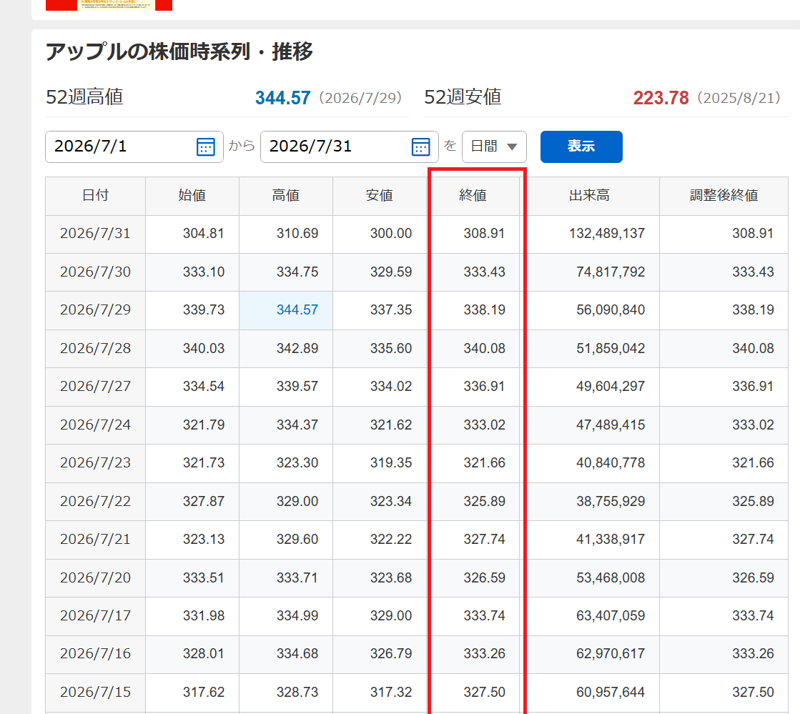
Task: Select the 2026/7/23 date cell
Action: (x=95, y=463)
